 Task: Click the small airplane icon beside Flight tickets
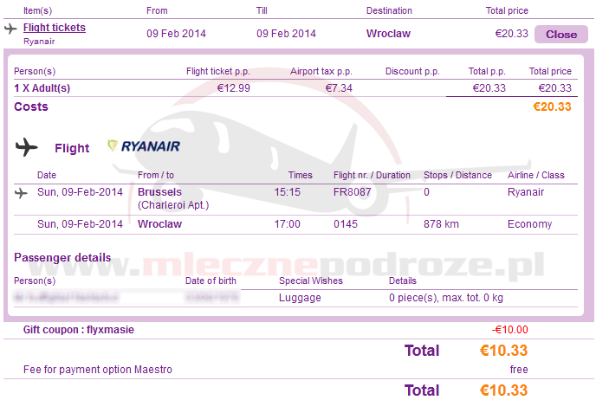point(10,29)
